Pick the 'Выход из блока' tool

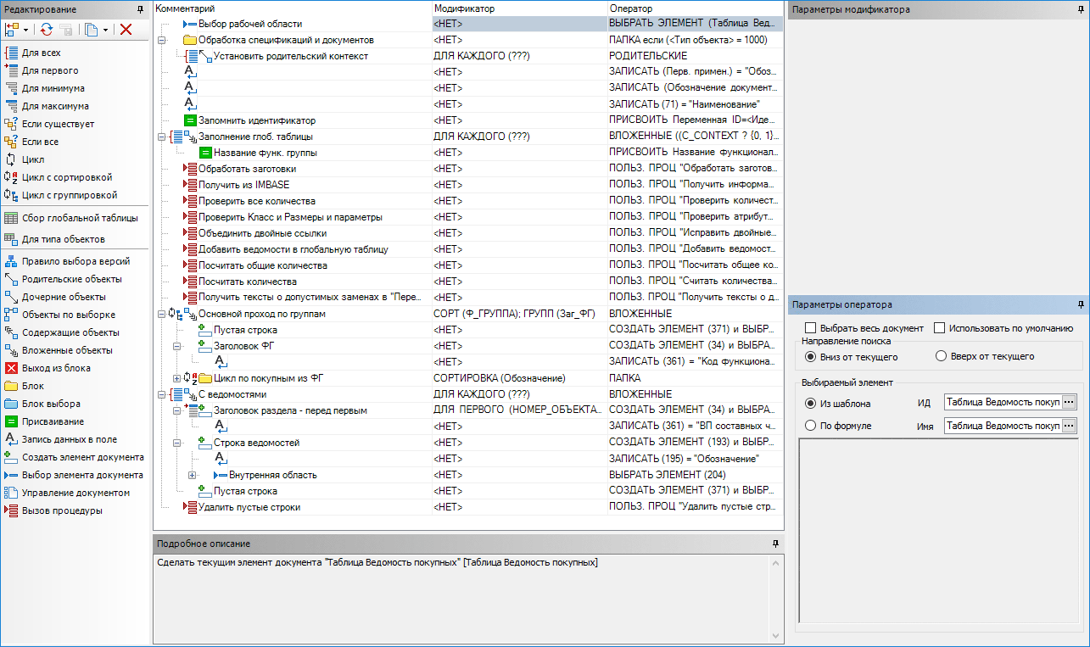tap(55, 368)
